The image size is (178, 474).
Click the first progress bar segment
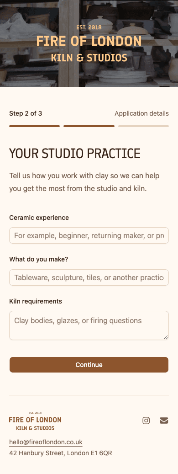(x=34, y=126)
